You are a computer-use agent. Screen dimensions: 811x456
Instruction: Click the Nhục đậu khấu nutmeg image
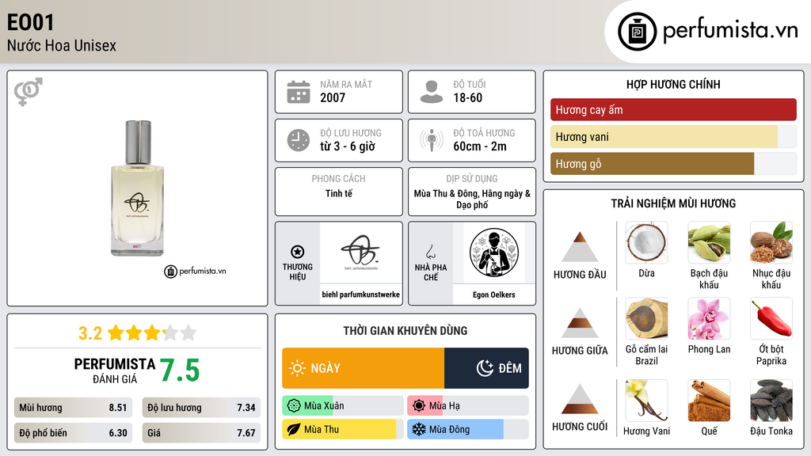tap(771, 242)
